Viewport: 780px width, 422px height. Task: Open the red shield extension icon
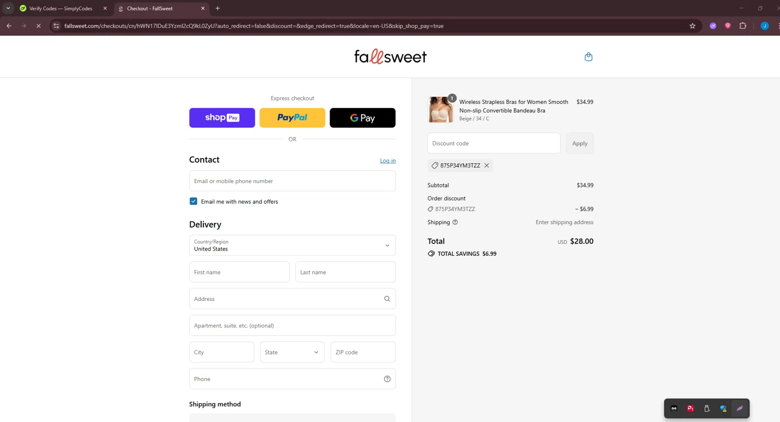click(728, 26)
